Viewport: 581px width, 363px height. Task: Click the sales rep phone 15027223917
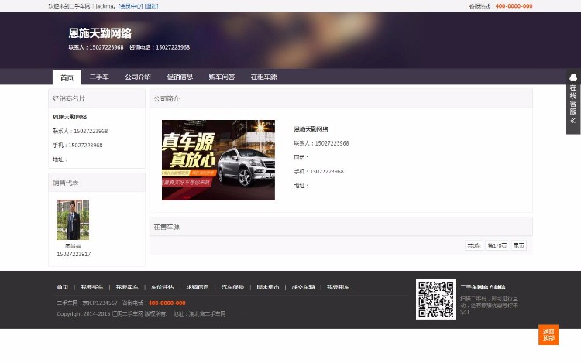point(74,254)
